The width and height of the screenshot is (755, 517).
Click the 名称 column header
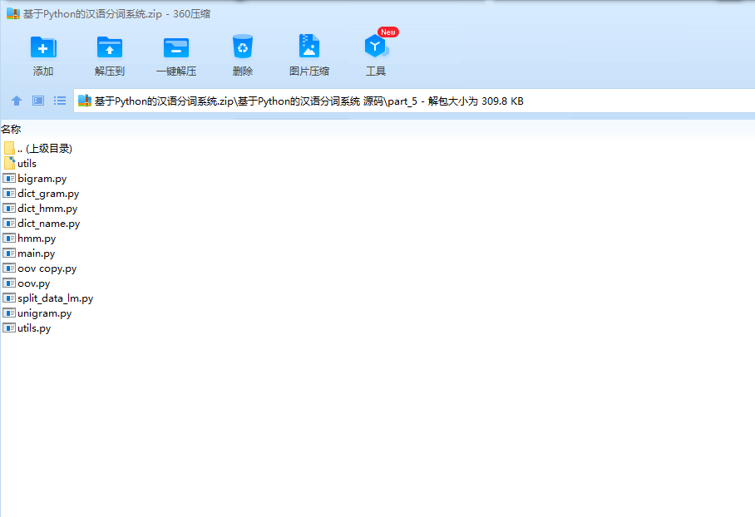pyautogui.click(x=11, y=129)
